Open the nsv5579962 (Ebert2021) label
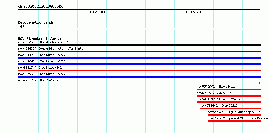This screenshot has height=133, width=269. click(216, 87)
